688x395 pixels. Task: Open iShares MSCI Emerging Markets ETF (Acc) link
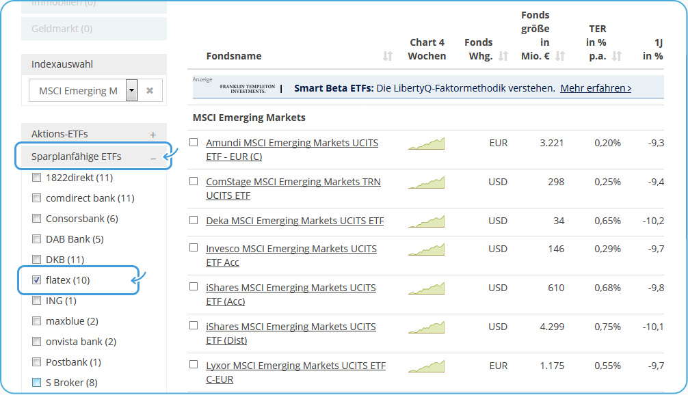pos(291,295)
